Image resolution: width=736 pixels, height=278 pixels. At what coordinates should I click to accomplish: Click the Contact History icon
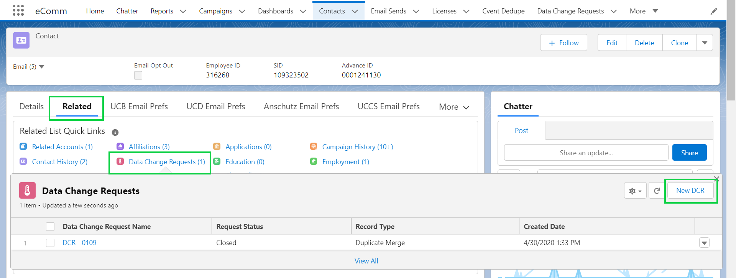coord(23,161)
